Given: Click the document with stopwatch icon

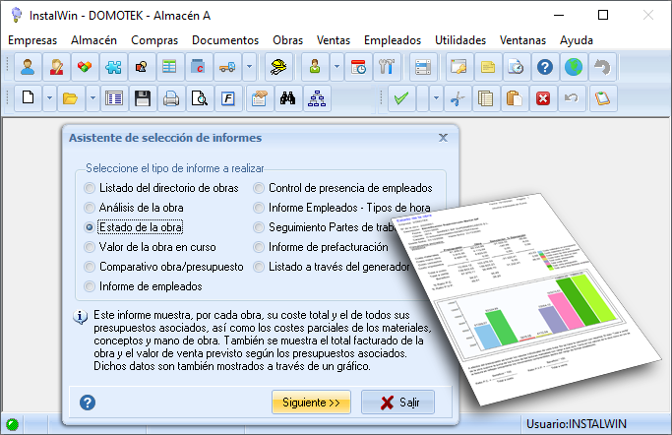Looking at the screenshot, I should [x=516, y=67].
